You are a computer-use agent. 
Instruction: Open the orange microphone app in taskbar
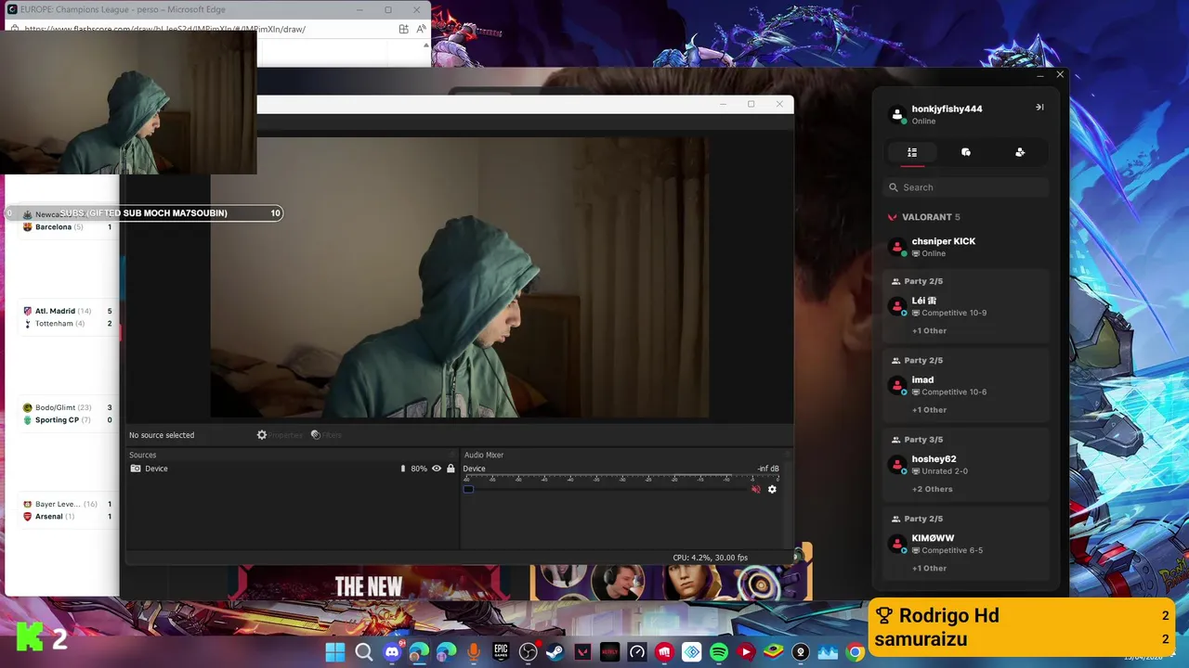(x=474, y=652)
